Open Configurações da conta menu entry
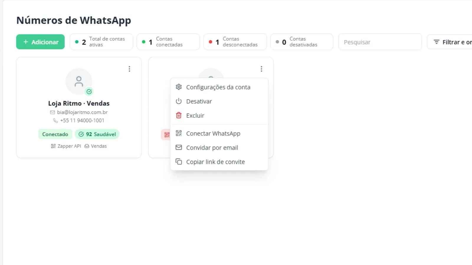The width and height of the screenshot is (472, 265). [219, 87]
